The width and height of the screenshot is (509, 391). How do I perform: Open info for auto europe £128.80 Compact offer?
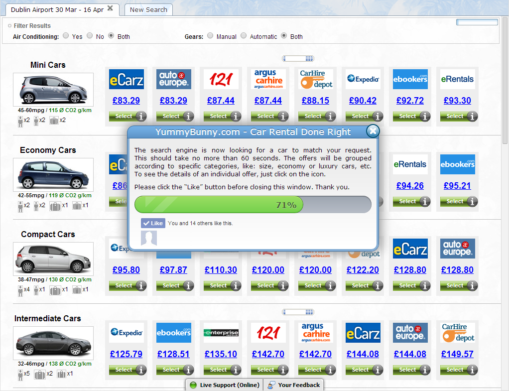click(x=472, y=285)
